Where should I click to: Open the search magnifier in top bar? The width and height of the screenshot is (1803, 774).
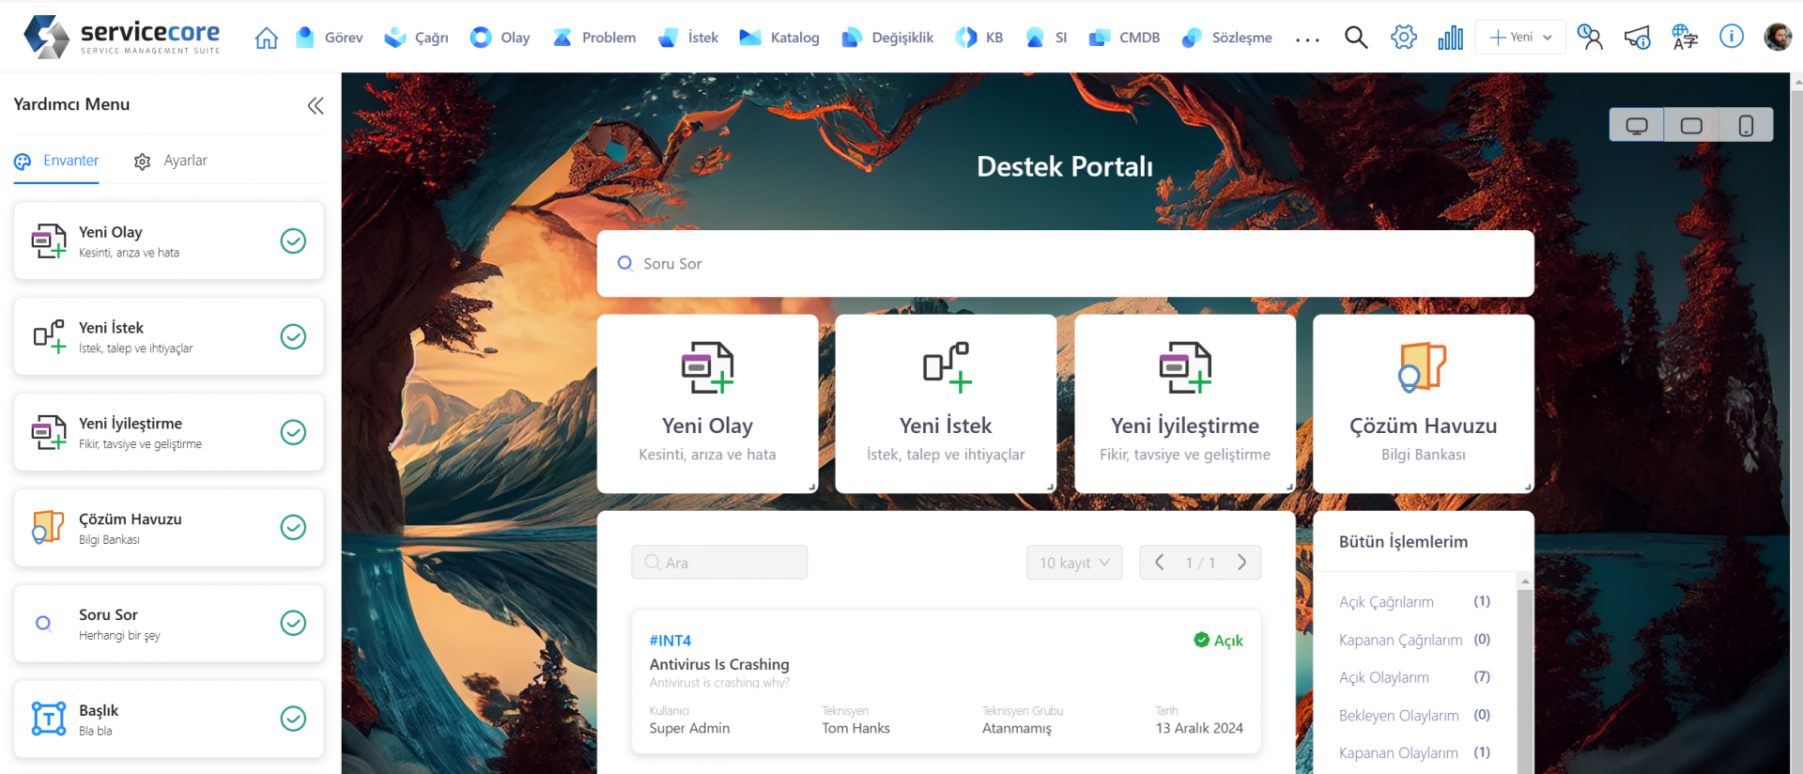[x=1355, y=38]
